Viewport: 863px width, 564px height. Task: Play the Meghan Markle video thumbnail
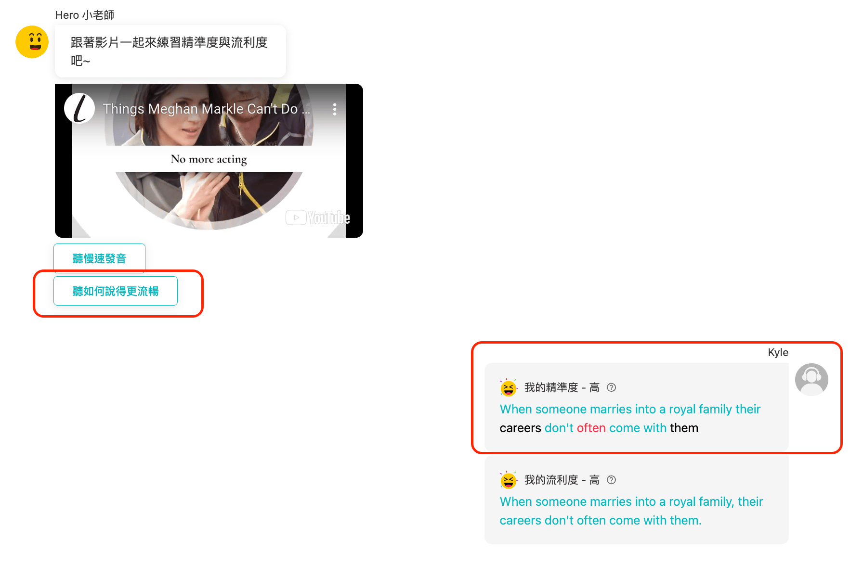(x=209, y=161)
